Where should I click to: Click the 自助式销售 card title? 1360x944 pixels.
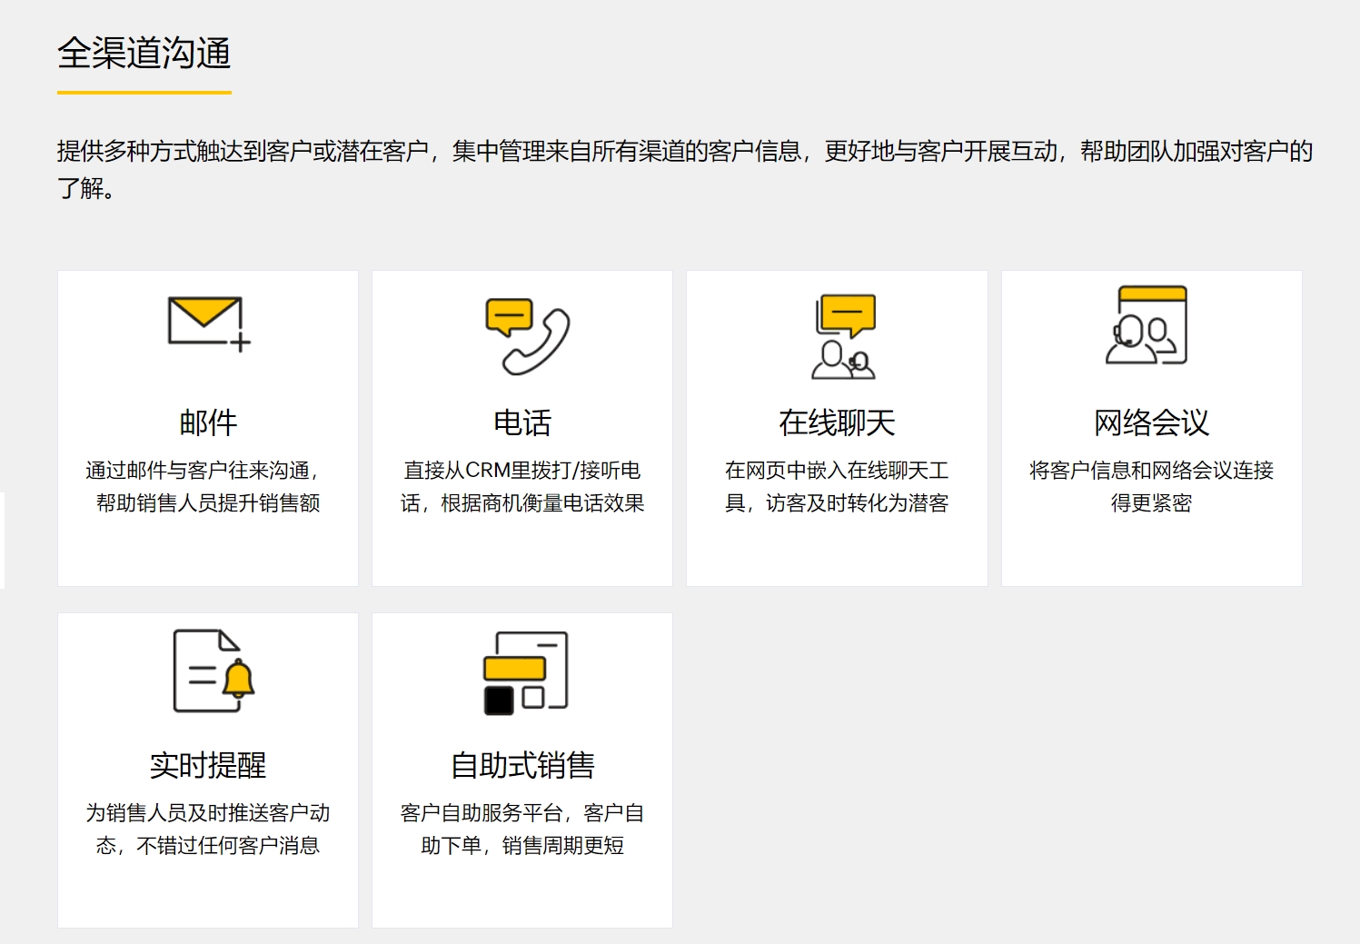[x=522, y=765]
